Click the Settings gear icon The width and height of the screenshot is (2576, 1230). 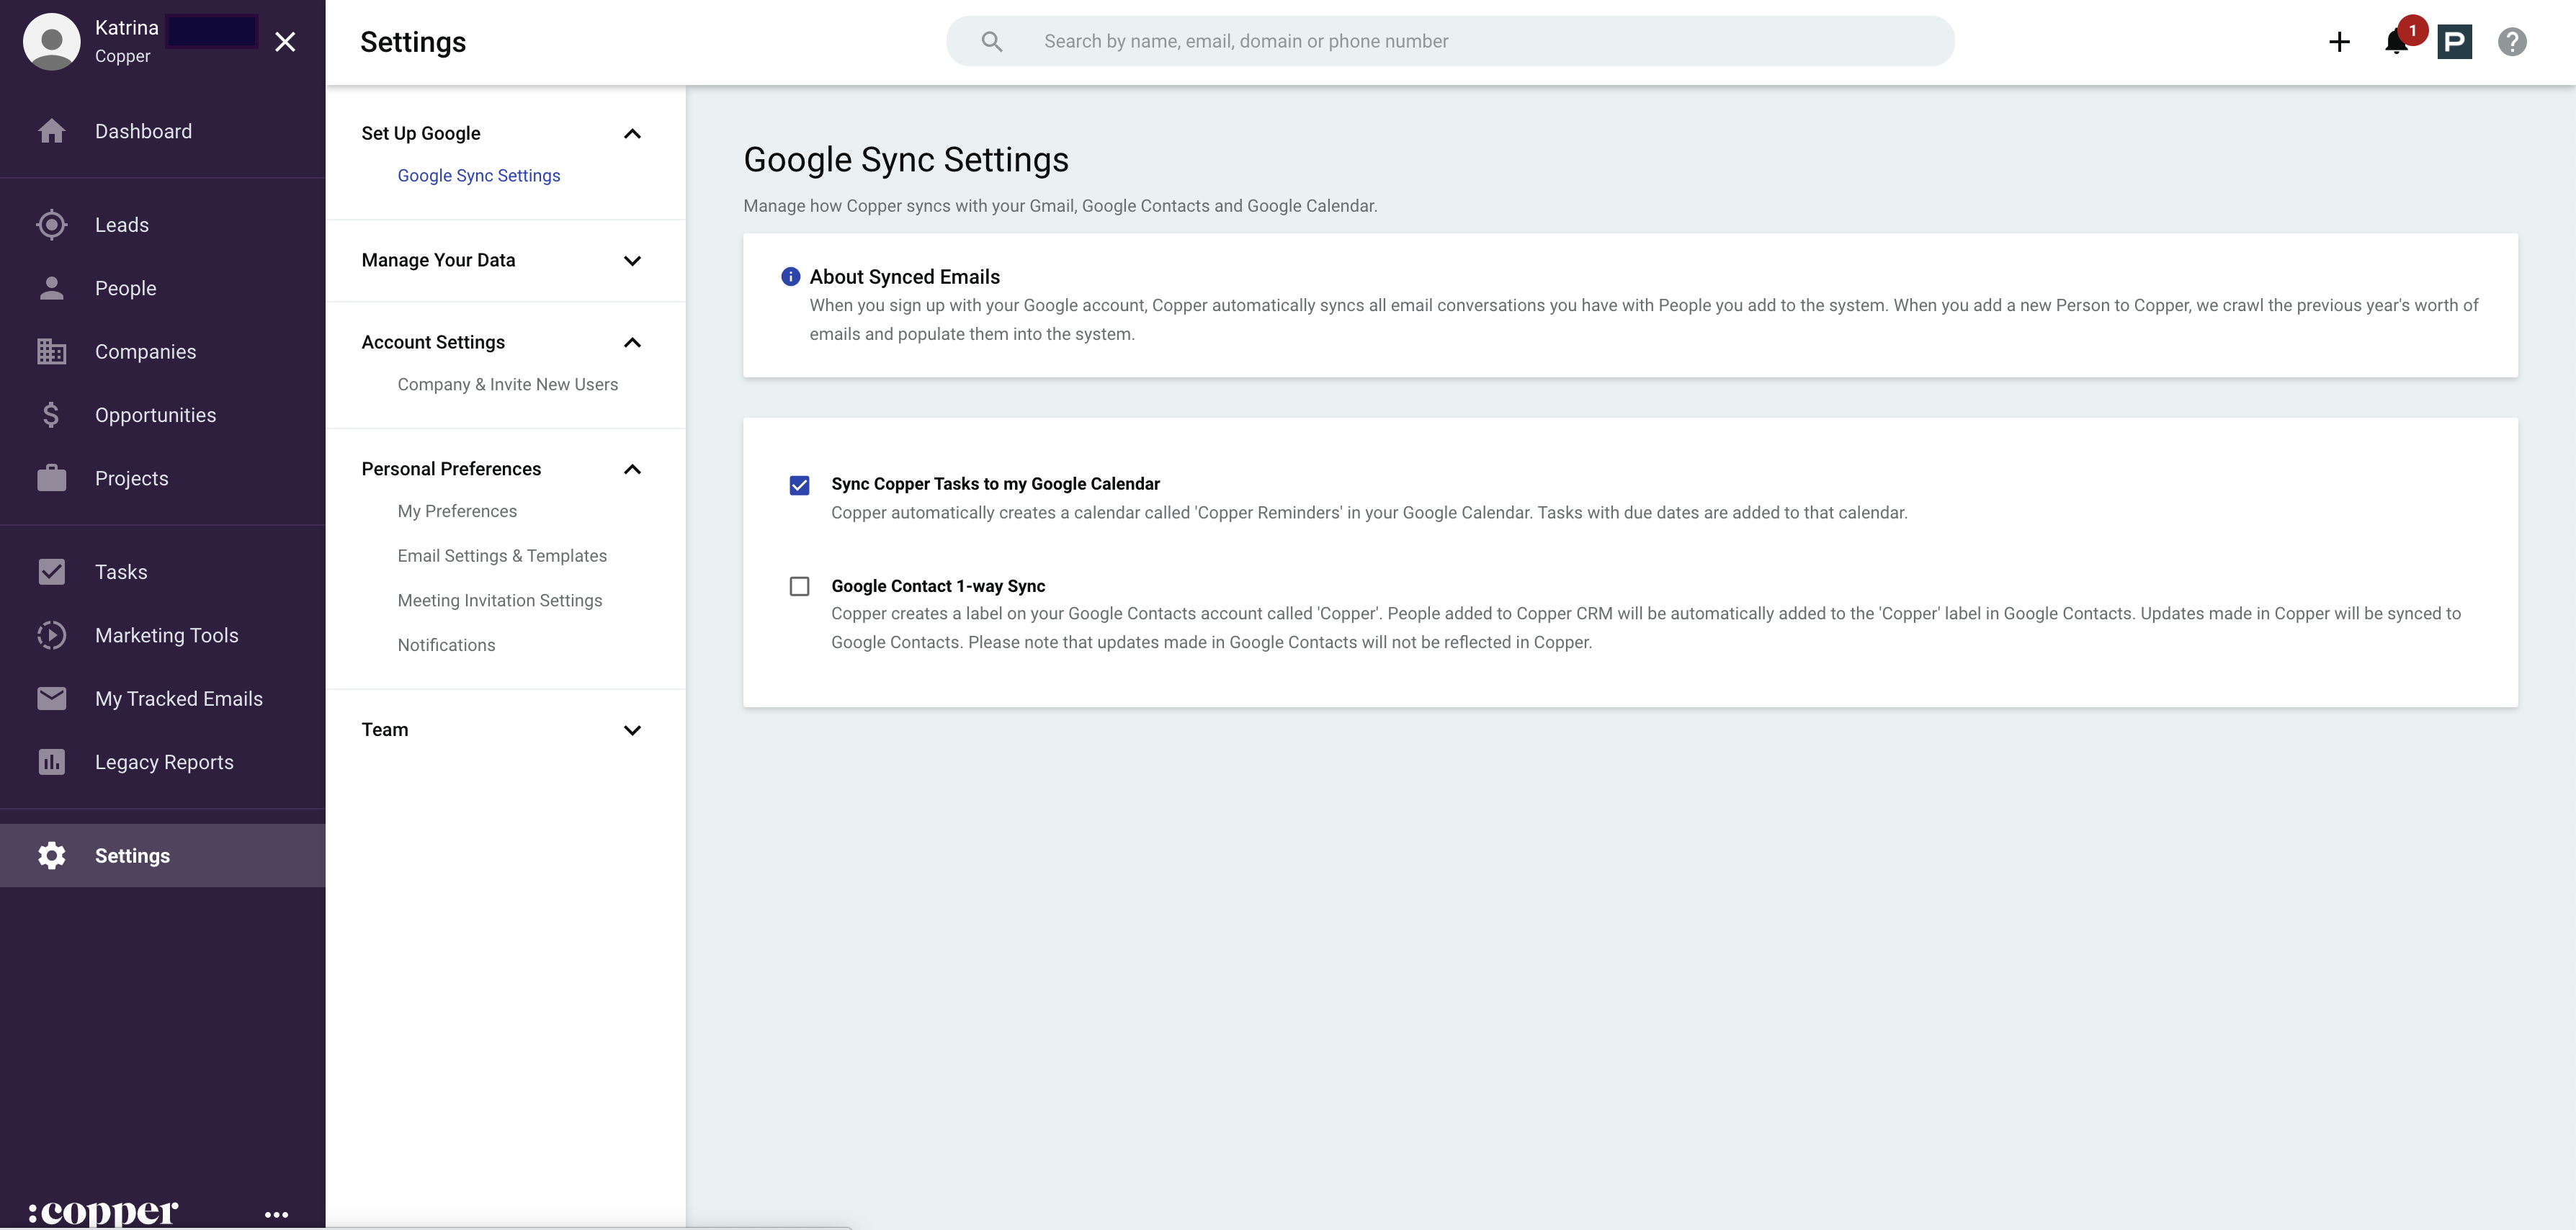pyautogui.click(x=51, y=855)
